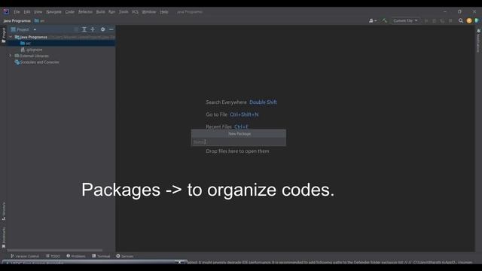Open the Run menu

point(112,12)
